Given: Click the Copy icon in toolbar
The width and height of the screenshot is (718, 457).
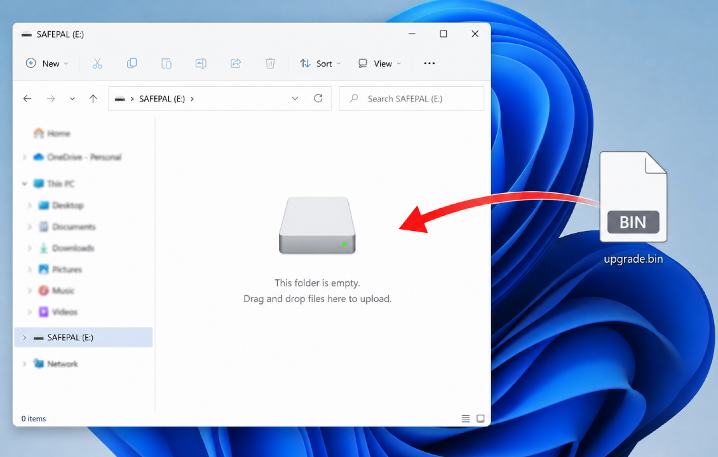Looking at the screenshot, I should 132,63.
